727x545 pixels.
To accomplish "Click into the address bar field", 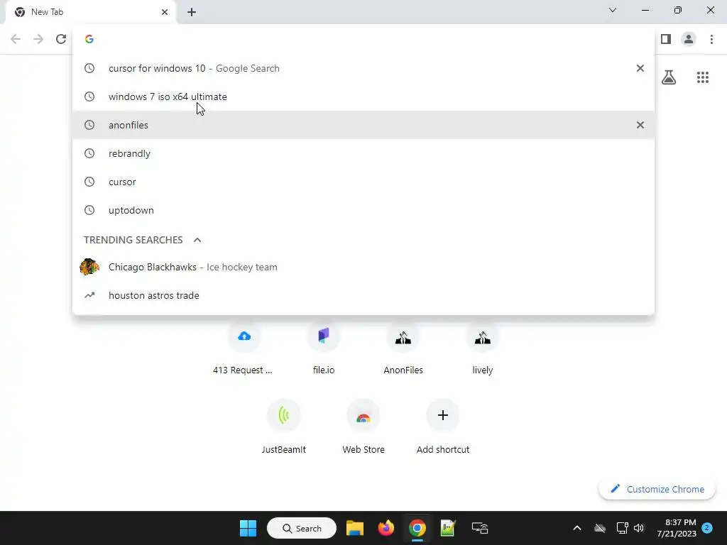I will point(363,39).
